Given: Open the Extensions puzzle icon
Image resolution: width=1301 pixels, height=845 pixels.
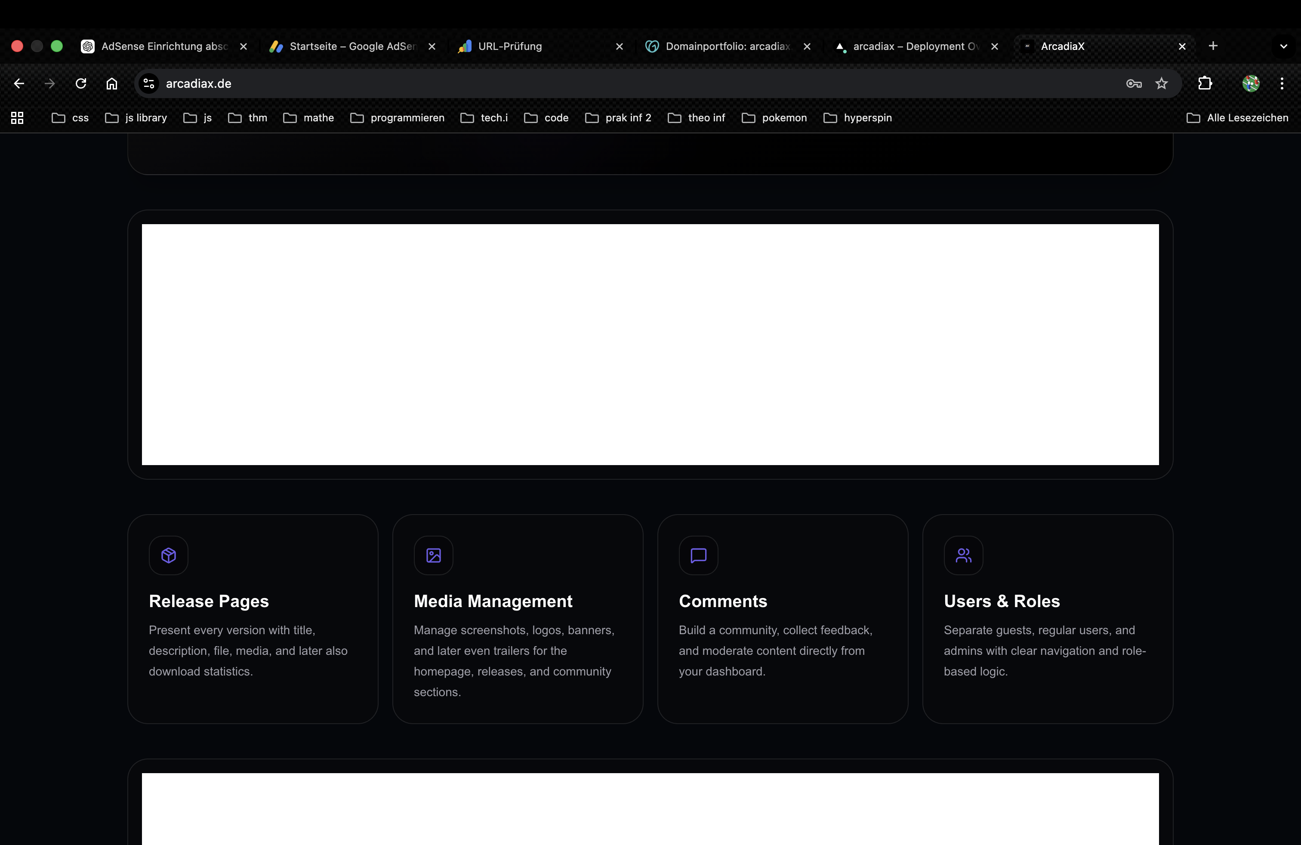Looking at the screenshot, I should point(1205,83).
